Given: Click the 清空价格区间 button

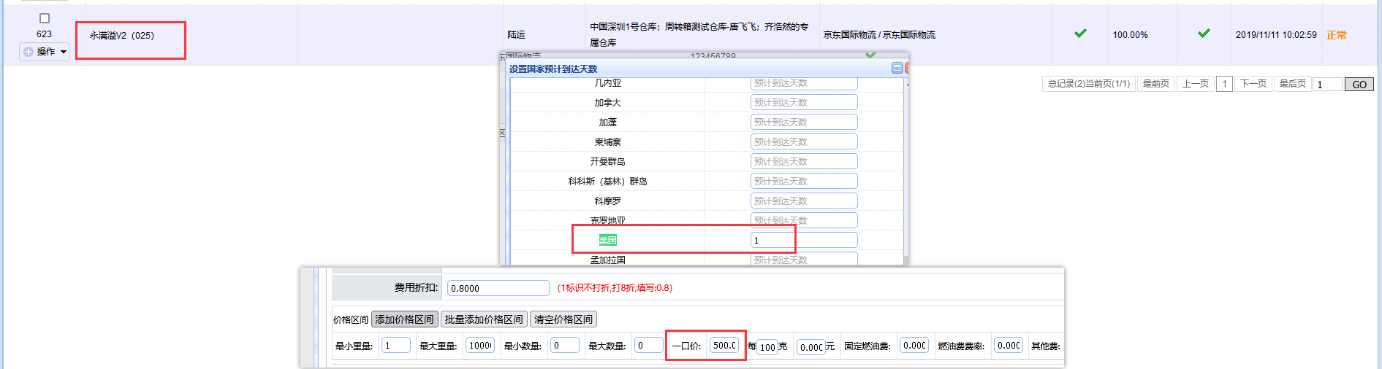Looking at the screenshot, I should tap(563, 319).
